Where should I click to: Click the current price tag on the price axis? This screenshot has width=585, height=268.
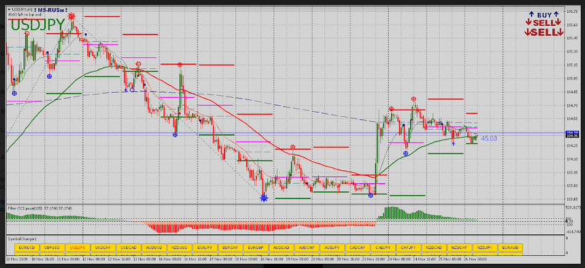(573, 133)
